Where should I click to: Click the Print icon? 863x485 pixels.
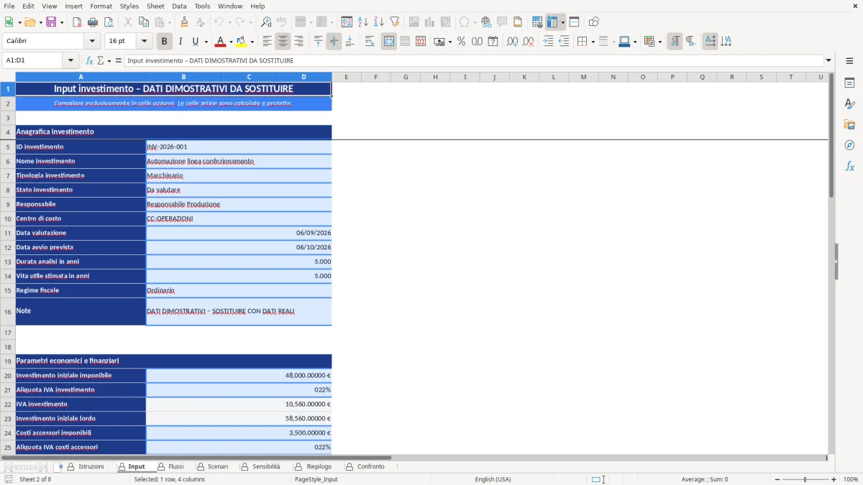[93, 22]
